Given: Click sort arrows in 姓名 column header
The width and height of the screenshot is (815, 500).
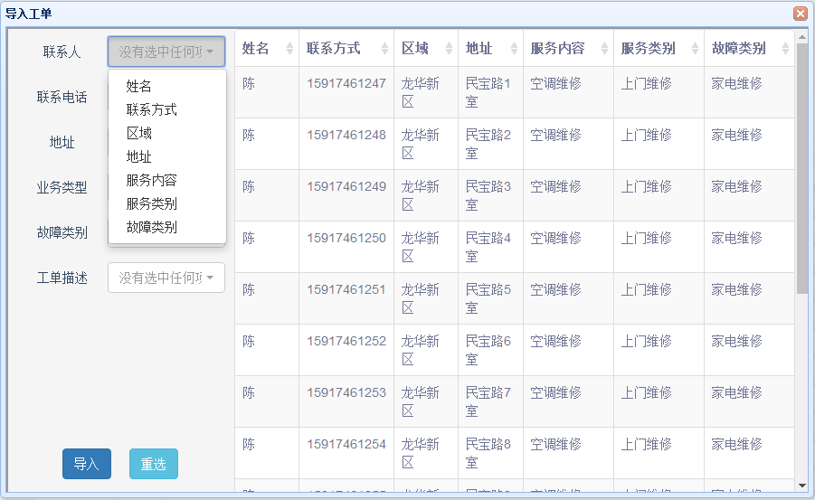Looking at the screenshot, I should click(289, 49).
